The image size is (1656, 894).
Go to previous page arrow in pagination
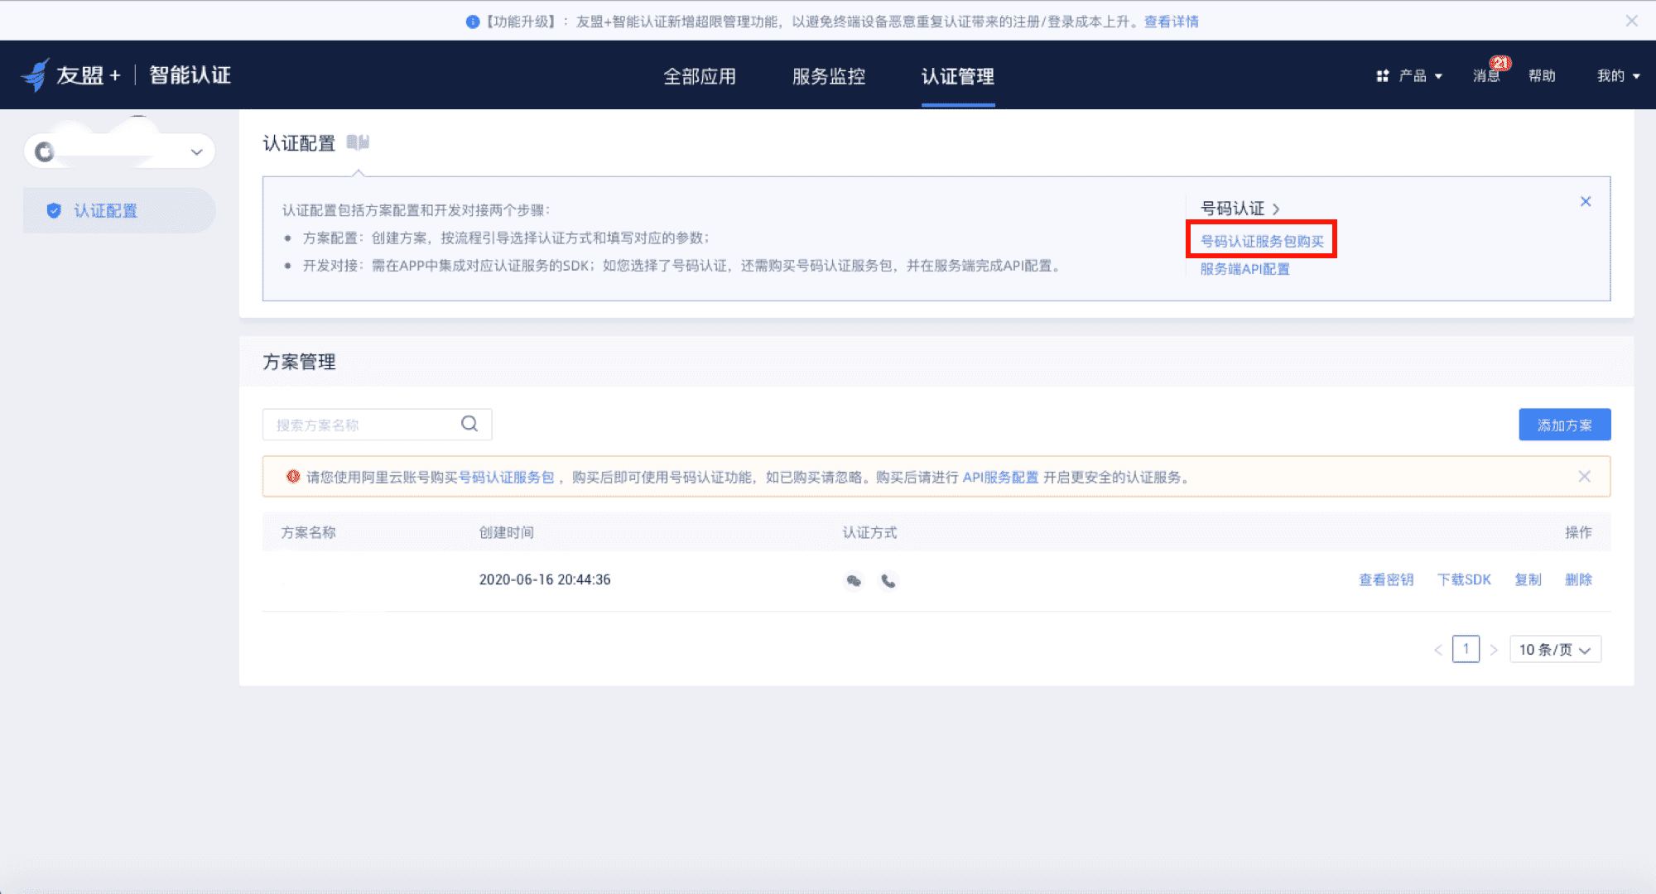(1438, 650)
